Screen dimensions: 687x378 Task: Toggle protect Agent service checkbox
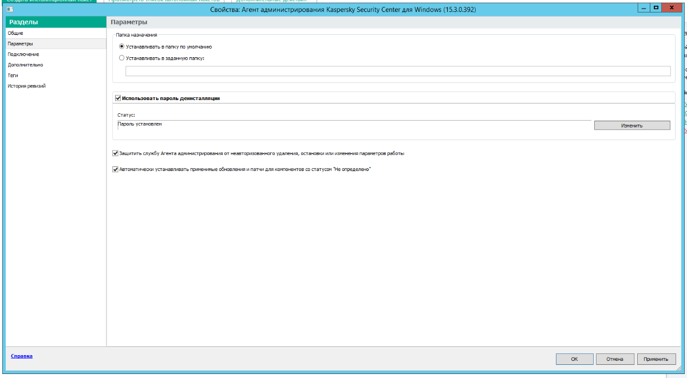[116, 153]
